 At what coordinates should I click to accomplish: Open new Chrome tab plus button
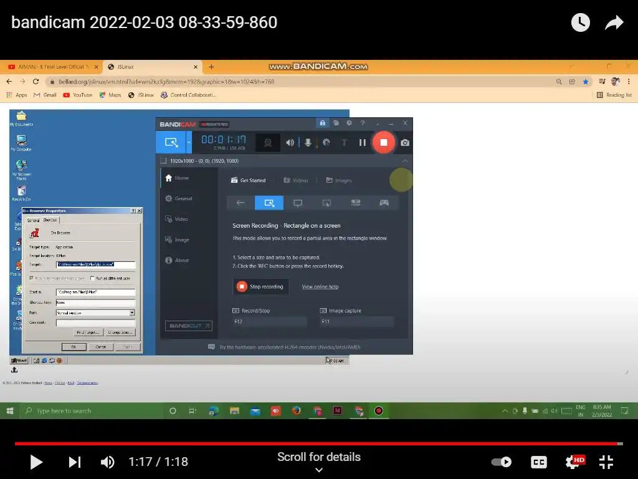[x=211, y=67]
